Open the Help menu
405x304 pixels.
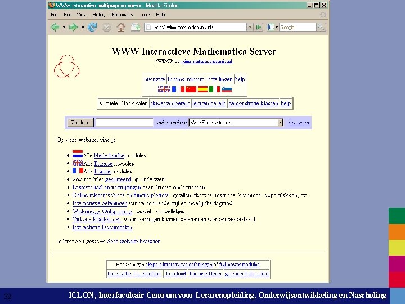(160, 15)
